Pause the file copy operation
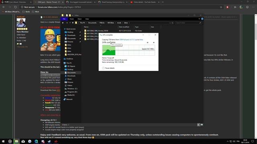 (x=147, y=43)
